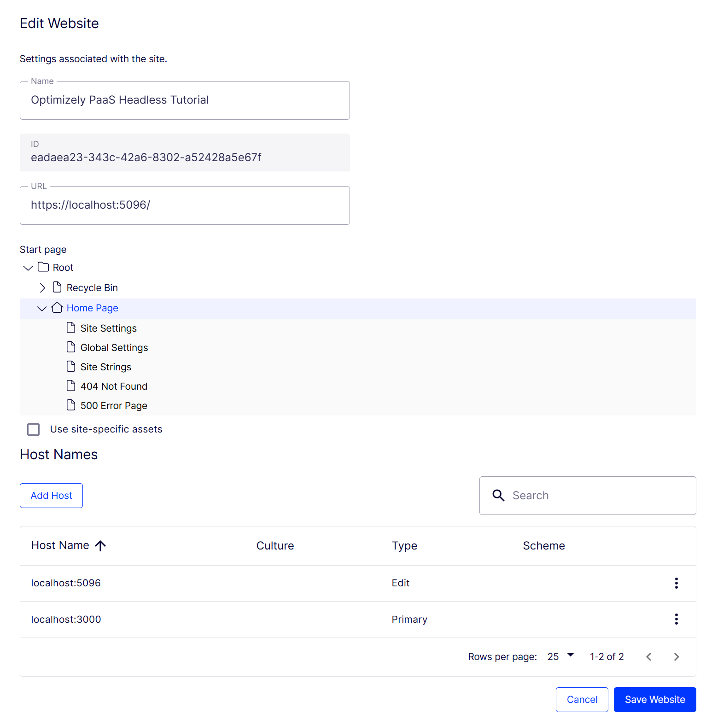Click into the Name text field
Image resolution: width=711 pixels, height=719 pixels.
point(185,100)
